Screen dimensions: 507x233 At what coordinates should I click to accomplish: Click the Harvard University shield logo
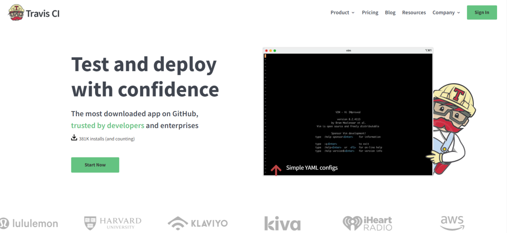[90, 223]
